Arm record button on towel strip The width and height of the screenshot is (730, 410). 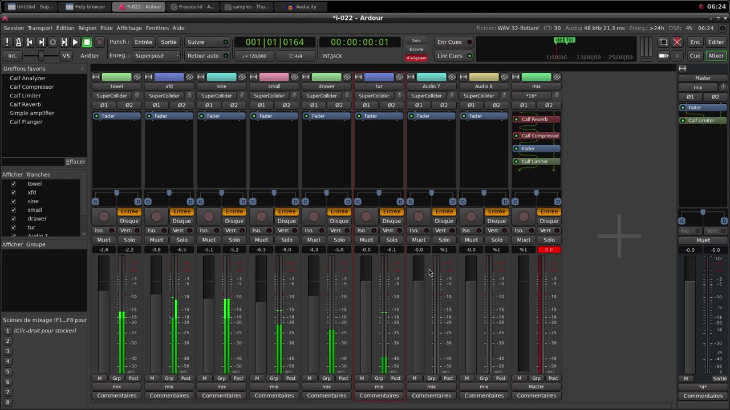point(104,216)
